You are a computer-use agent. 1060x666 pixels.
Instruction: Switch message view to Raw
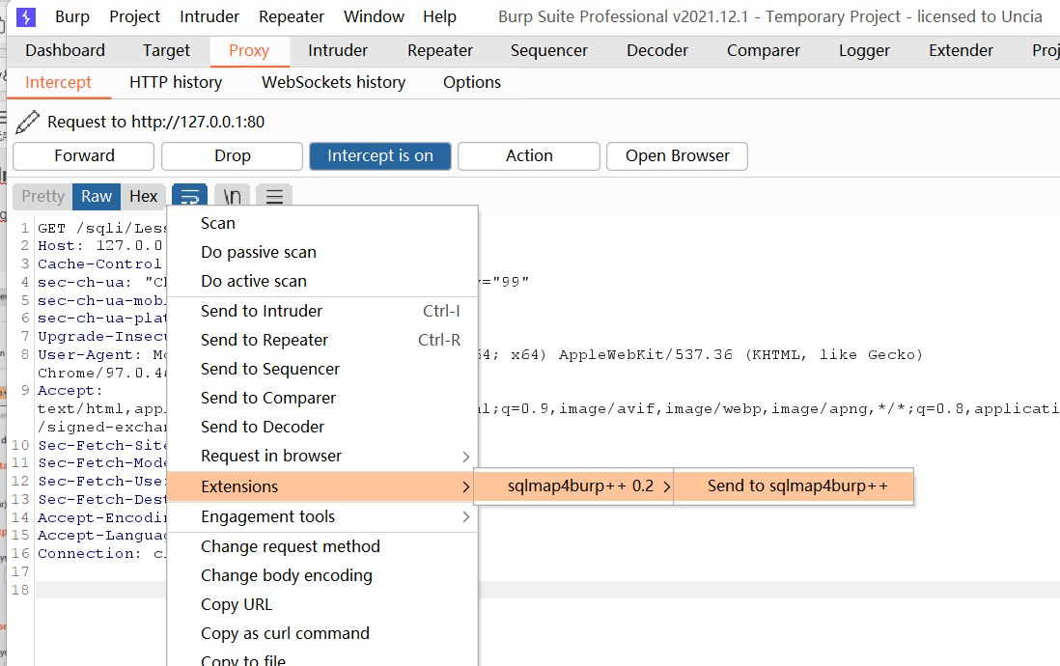[96, 197]
